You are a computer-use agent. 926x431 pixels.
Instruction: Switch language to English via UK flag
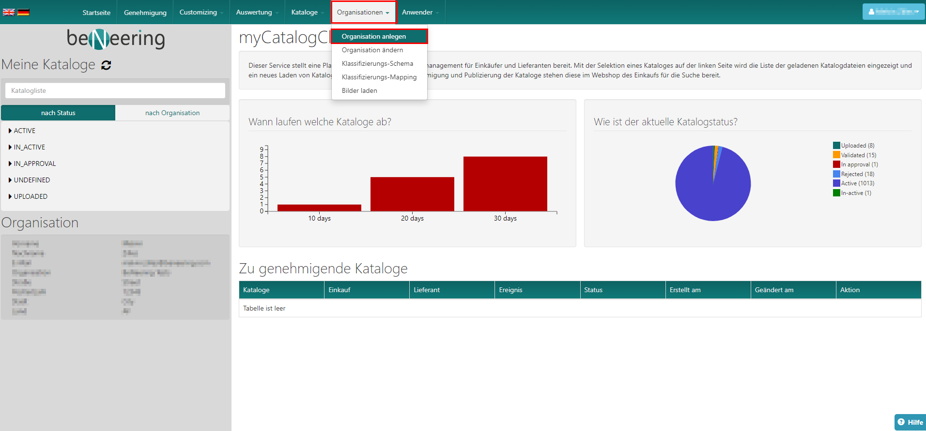pos(9,12)
